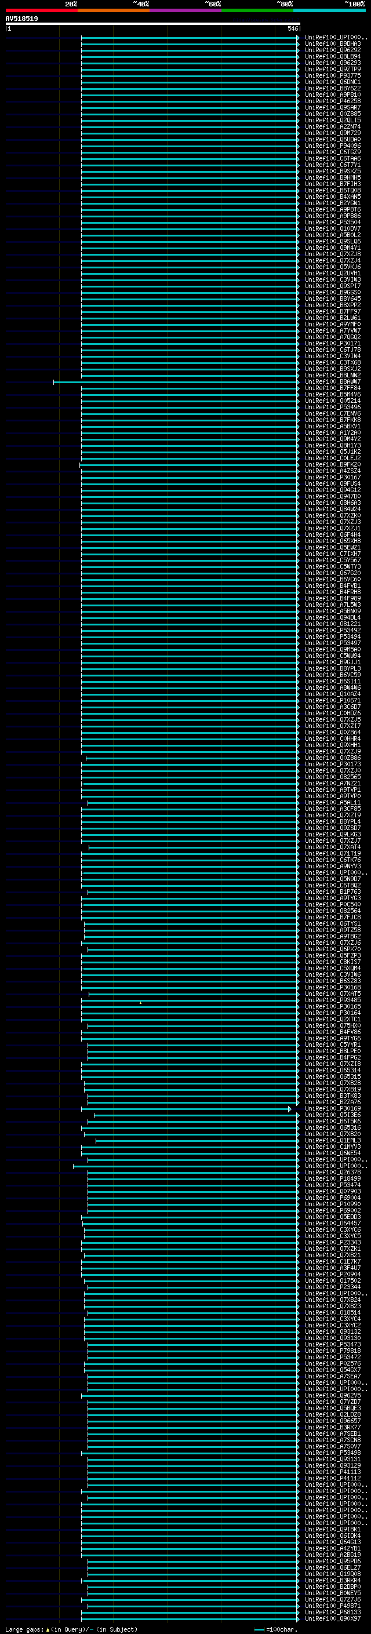Select the UniRef100_Q6UDA0 label
This screenshot has width=371, height=1634.
click(333, 140)
